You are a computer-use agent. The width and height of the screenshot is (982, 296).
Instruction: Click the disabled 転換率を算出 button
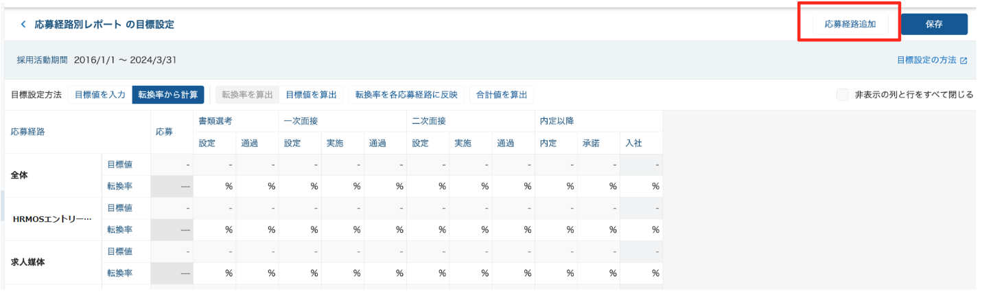coord(247,95)
